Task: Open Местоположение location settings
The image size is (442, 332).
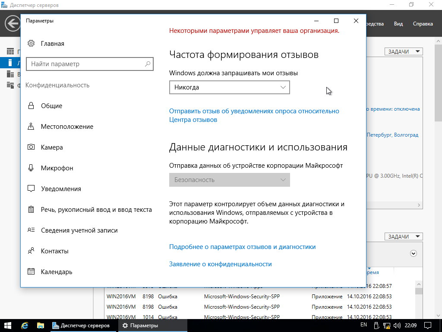Action: pos(66,127)
